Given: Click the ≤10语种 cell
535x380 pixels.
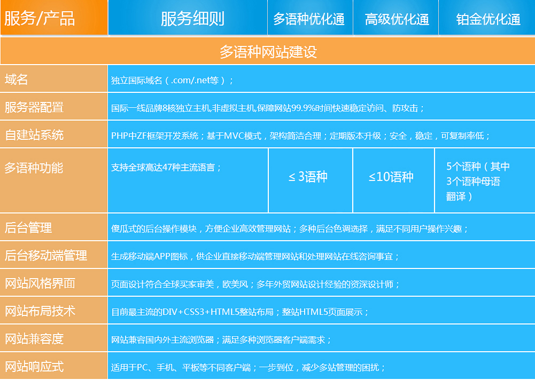Looking at the screenshot, I should (391, 177).
